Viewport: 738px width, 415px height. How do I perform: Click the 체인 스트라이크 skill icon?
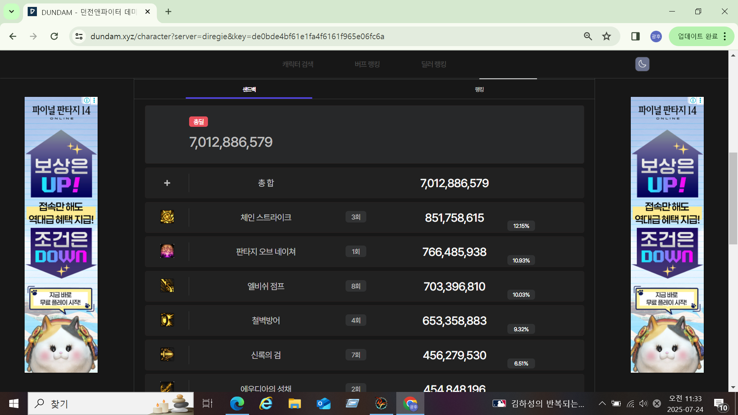pos(167,217)
